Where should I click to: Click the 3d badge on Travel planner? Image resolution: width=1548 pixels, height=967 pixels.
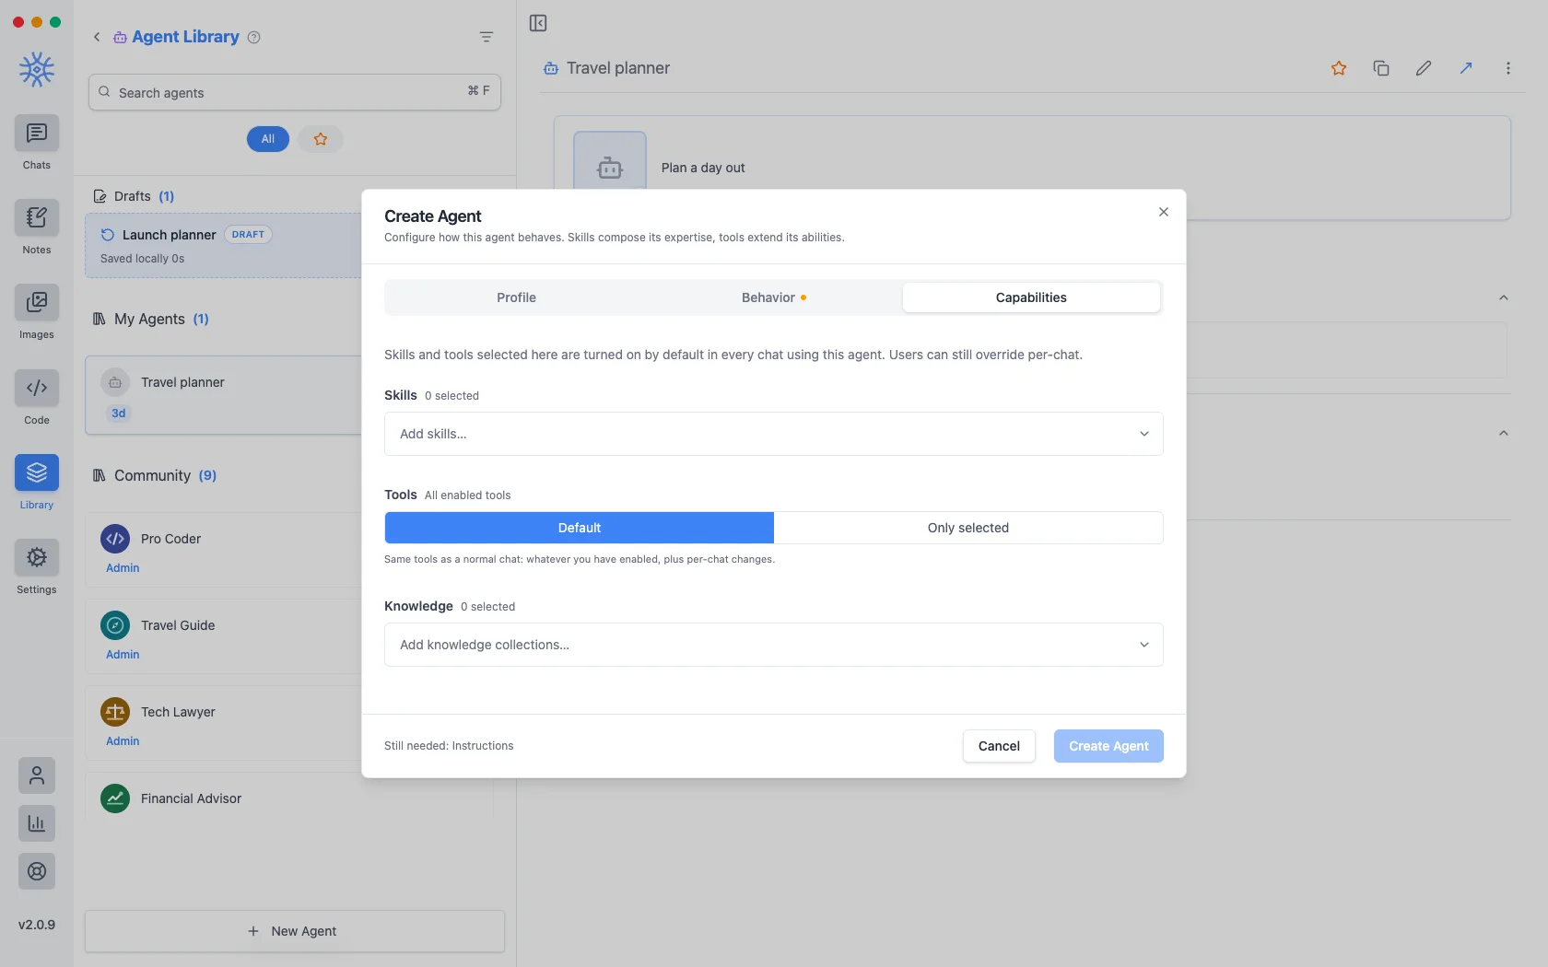(118, 414)
